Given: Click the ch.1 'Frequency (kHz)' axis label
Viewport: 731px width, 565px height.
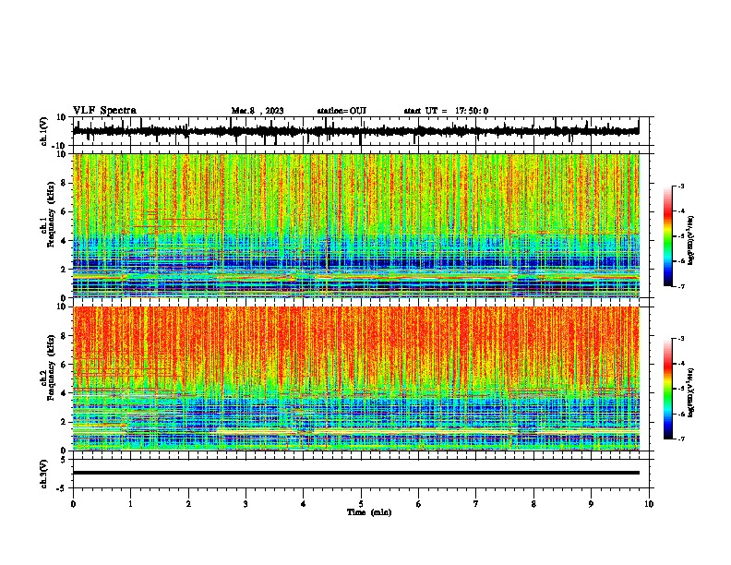Looking at the screenshot, I should pos(51,214).
